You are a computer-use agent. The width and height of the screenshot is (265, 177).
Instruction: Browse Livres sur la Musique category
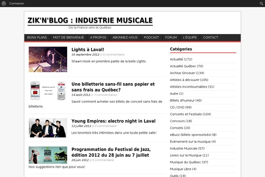pos(189,155)
